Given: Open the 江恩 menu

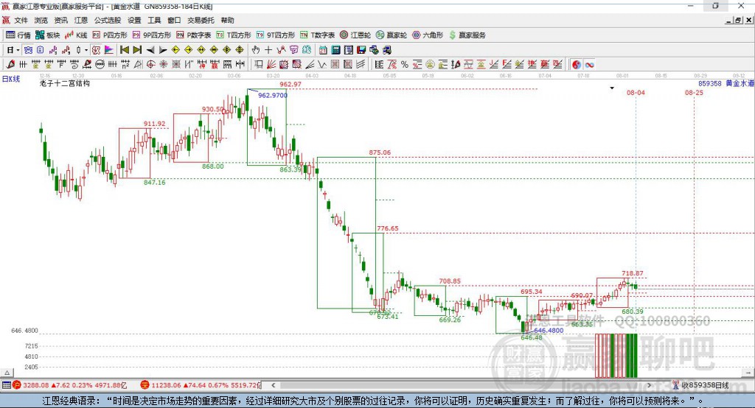Looking at the screenshot, I should click(x=81, y=20).
